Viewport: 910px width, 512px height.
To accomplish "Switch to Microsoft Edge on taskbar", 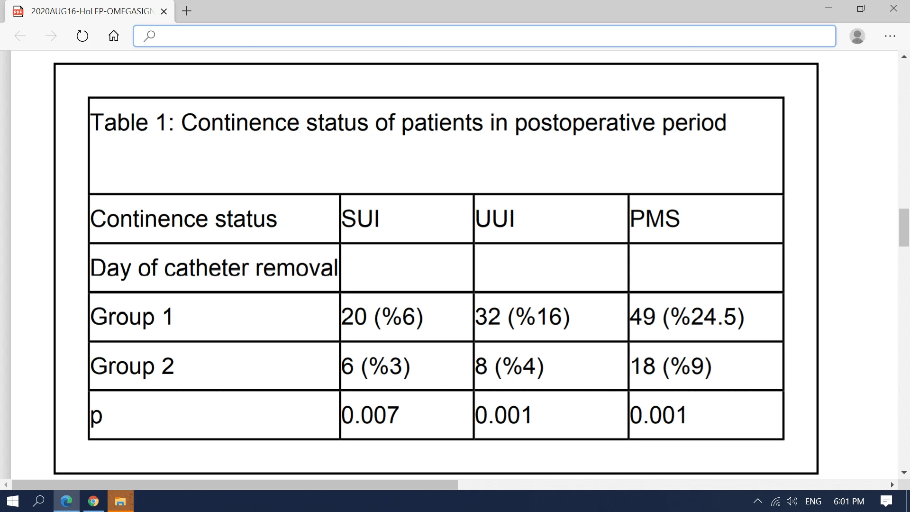I will [x=66, y=501].
